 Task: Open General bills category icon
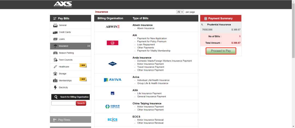point(55,25)
